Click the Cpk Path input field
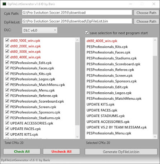Viewport: 160px width, 164px height. (x=77, y=13)
